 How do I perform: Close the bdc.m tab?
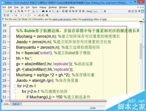20,104
